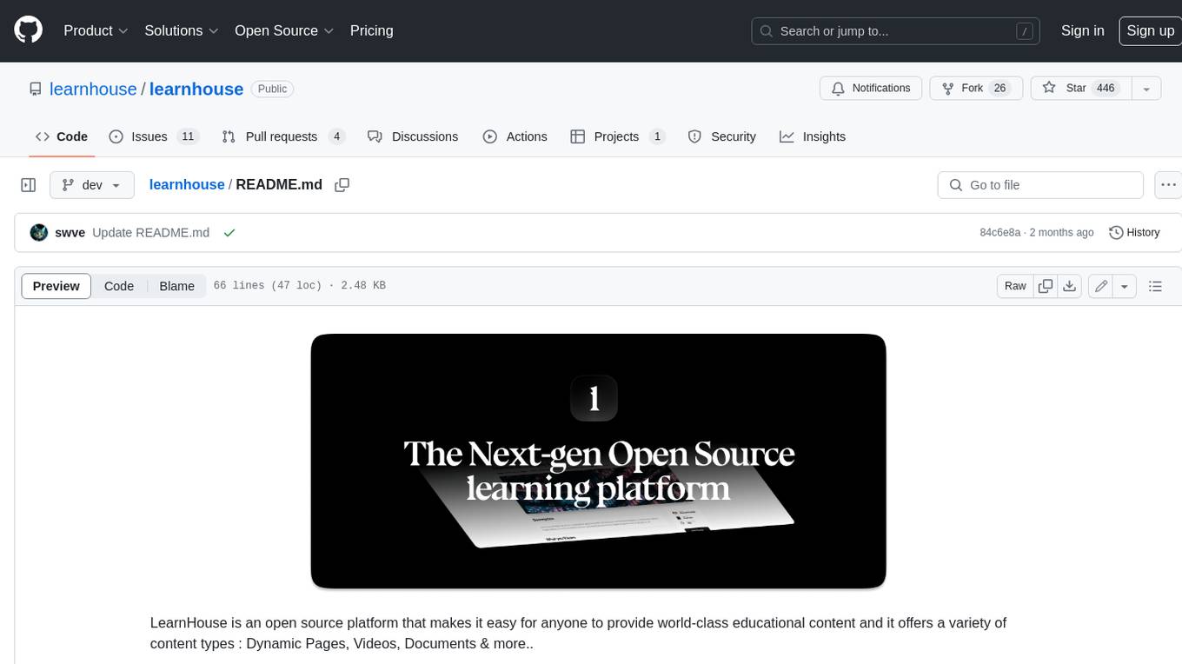Open the more file actions ellipsis menu
Screen dimensions: 1182x664
(x=1168, y=185)
